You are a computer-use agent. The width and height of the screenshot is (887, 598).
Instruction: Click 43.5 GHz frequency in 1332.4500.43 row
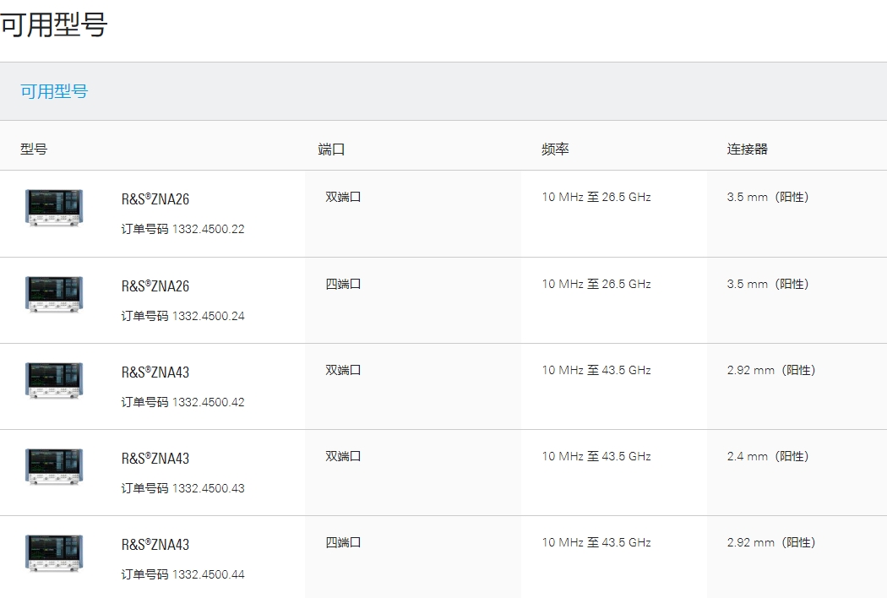596,456
